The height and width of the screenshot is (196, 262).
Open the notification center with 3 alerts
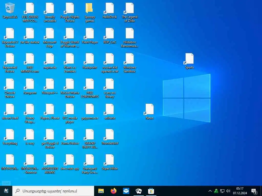(x=254, y=191)
